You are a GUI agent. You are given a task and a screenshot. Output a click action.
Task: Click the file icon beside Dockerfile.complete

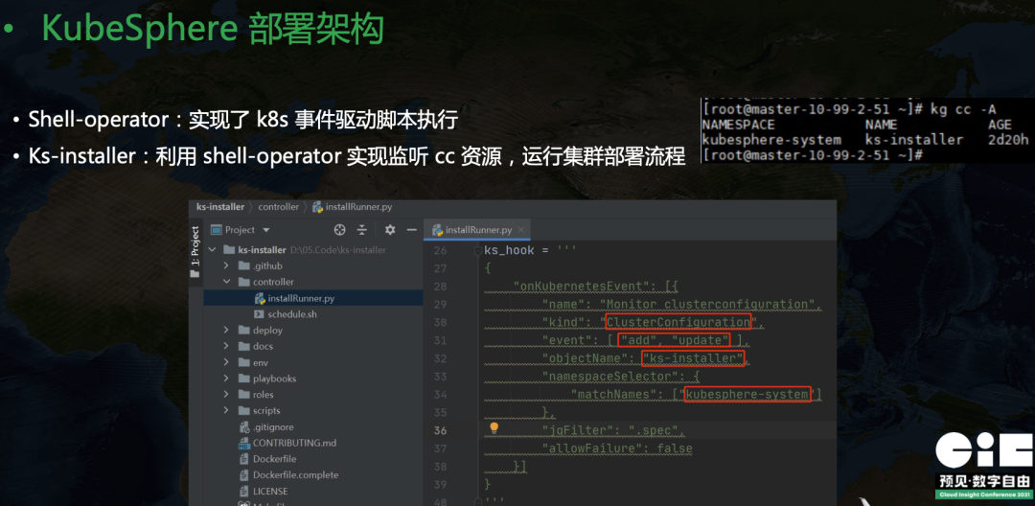click(243, 475)
